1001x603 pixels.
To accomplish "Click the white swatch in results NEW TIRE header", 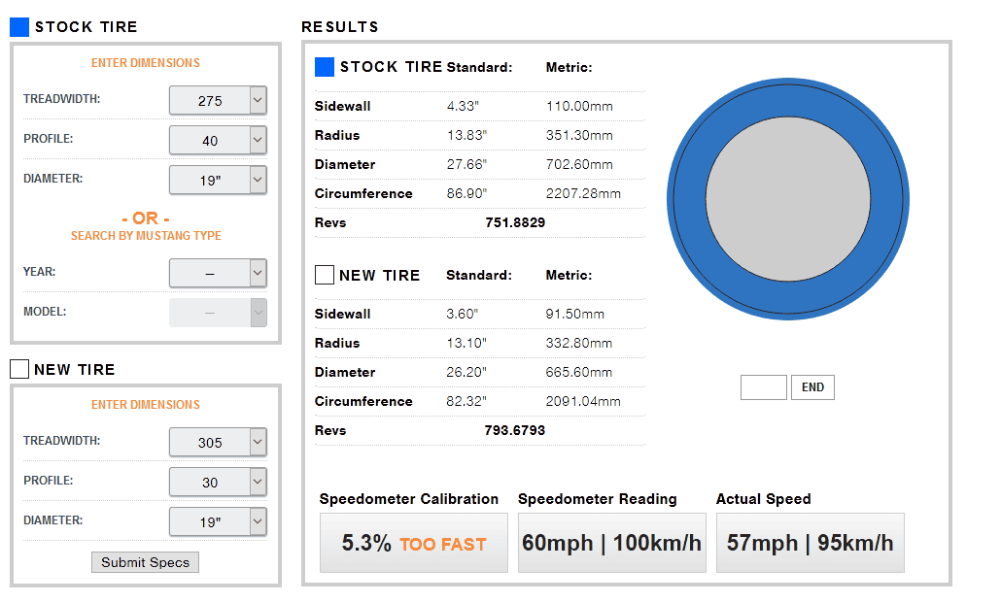I will click(325, 275).
